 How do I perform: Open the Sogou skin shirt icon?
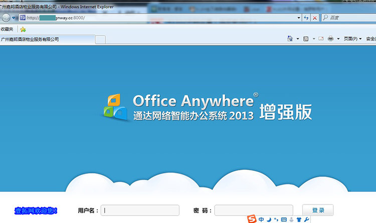299,219
